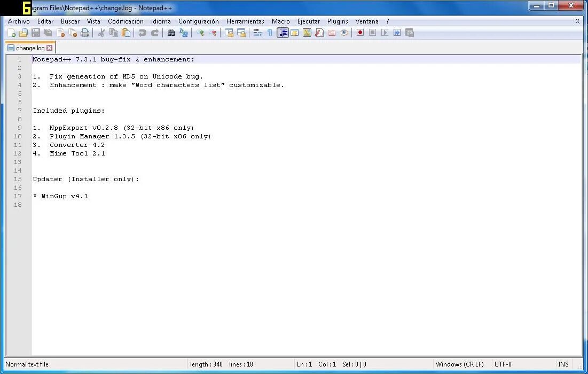
Task: Click the 'Ln : 1' status bar position
Action: (x=304, y=364)
